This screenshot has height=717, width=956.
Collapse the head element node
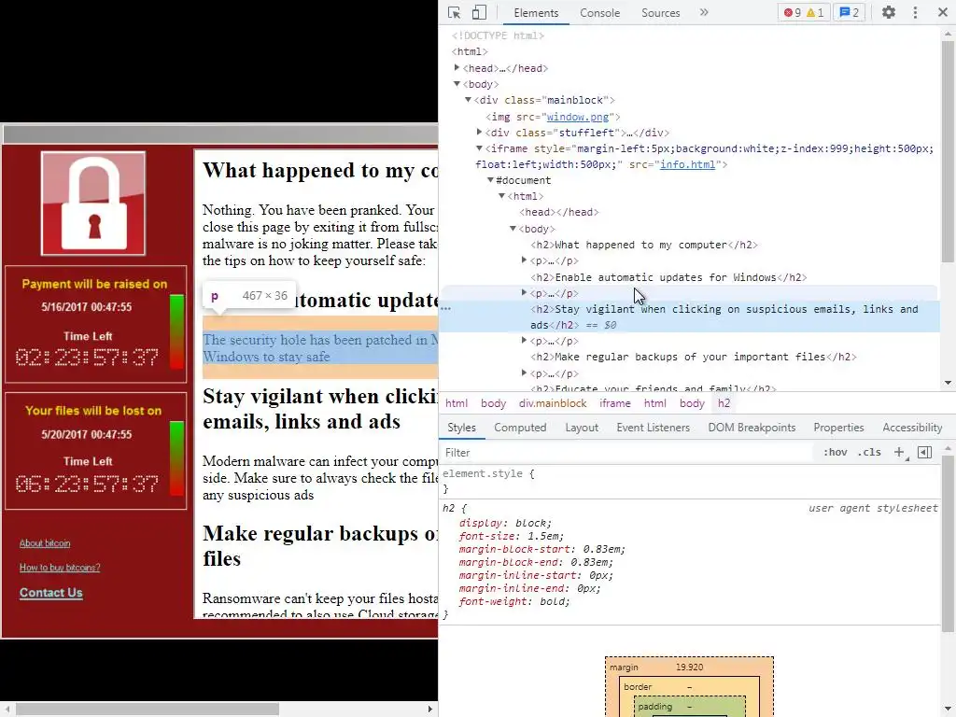point(457,67)
